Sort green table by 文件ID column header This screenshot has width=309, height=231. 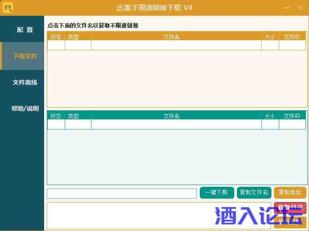point(292,116)
